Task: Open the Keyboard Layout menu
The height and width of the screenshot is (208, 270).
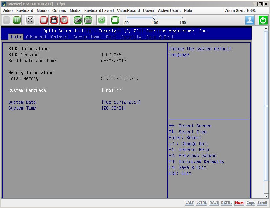Action: click(99, 11)
